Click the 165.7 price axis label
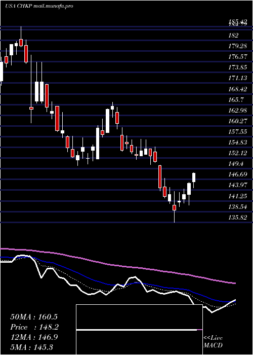The height and width of the screenshot is (355, 253). (236, 99)
